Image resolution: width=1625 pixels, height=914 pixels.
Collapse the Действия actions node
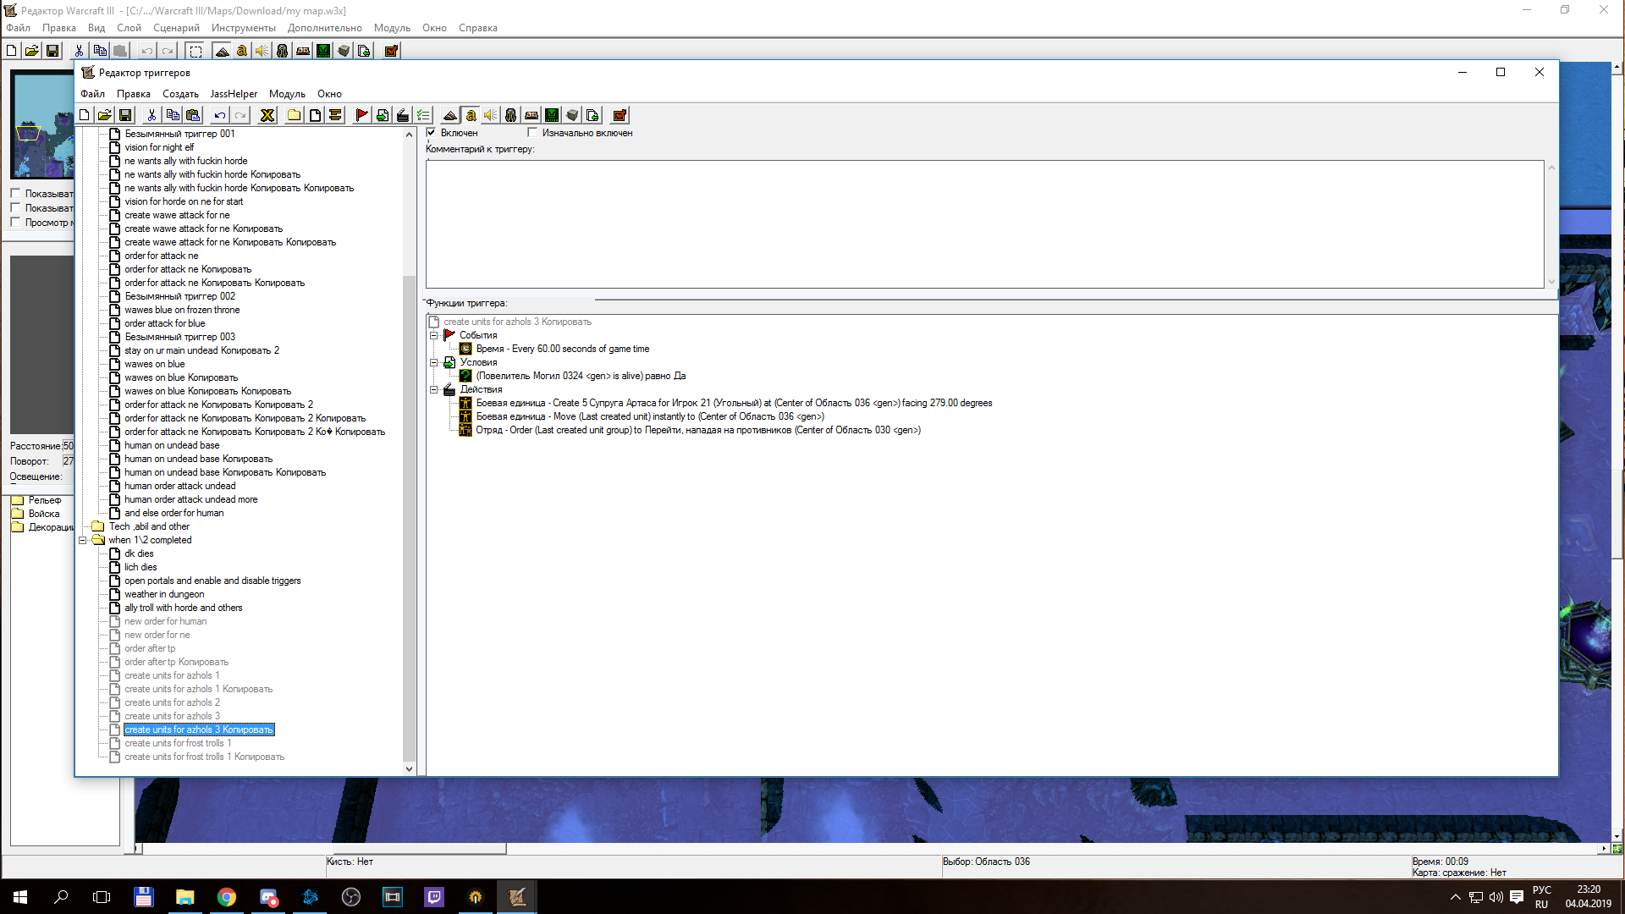[434, 389]
